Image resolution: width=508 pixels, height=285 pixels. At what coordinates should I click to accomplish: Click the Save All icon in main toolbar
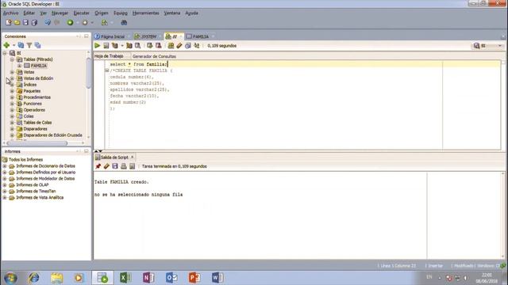34,23
